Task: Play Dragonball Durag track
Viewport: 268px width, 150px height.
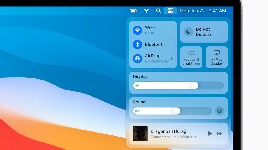Action: (x=210, y=133)
